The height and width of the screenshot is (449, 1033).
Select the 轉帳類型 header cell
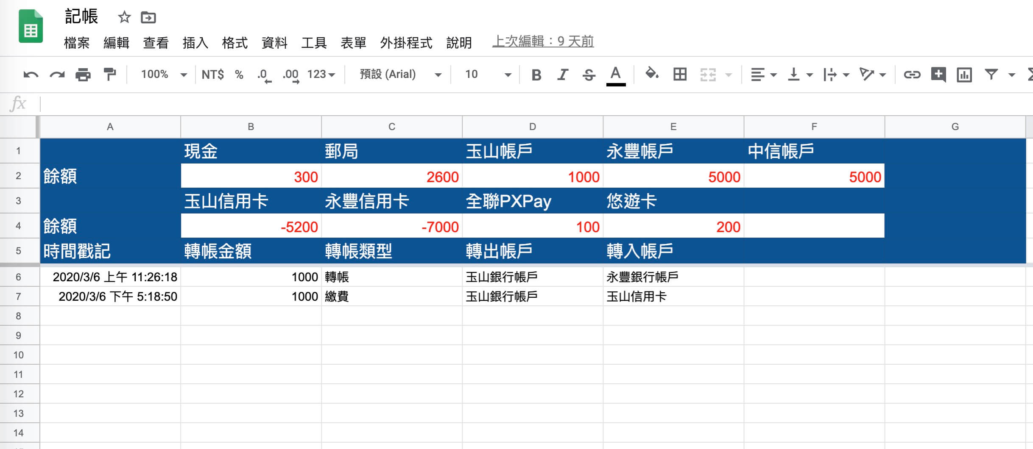[x=392, y=251]
